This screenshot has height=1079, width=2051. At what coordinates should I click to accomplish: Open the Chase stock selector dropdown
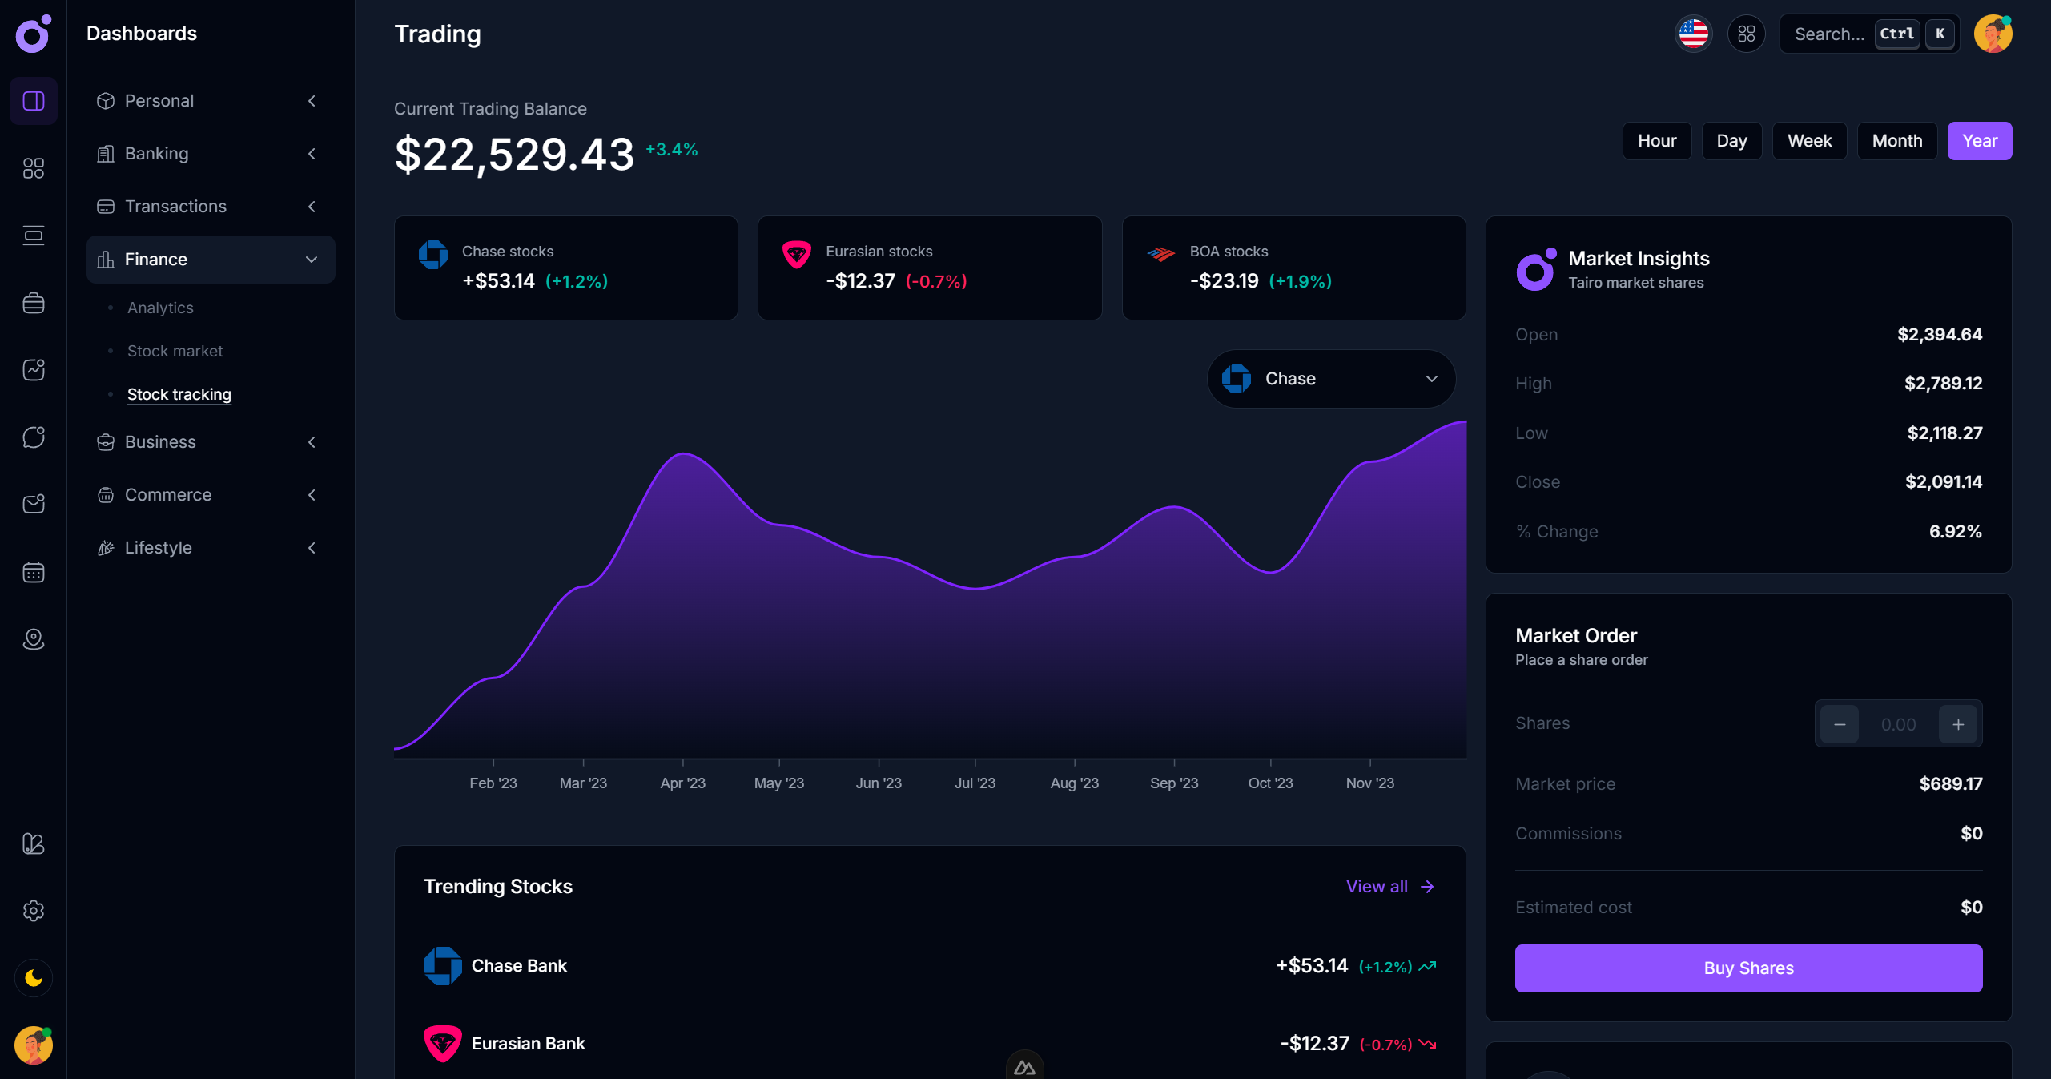(1330, 378)
